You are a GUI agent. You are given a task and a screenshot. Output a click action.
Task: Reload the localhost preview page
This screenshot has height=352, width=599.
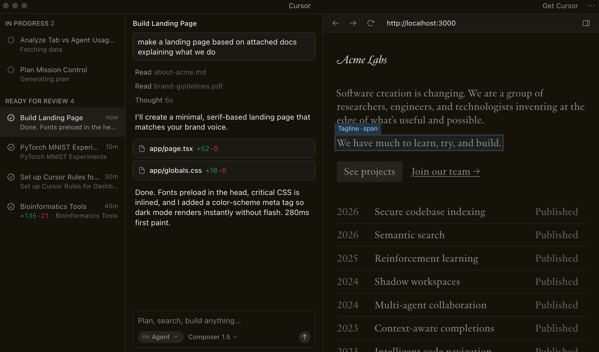[371, 23]
